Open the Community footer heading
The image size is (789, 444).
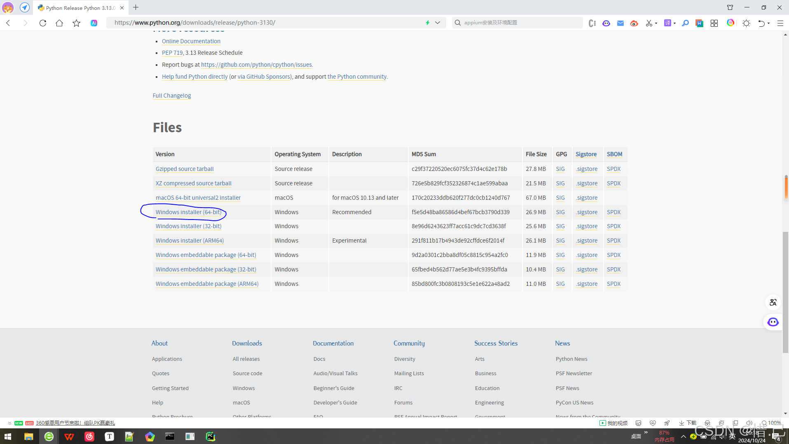[409, 343]
